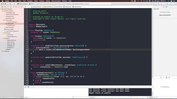The width and height of the screenshot is (177, 99).
Task: Go forward with jump bar right arrow
Action: click(30, 7)
